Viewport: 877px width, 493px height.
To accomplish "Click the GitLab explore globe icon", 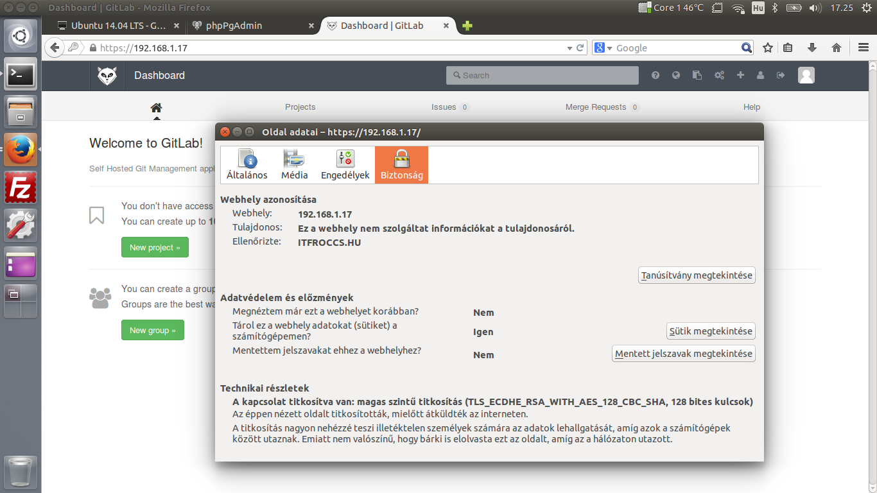I will pos(676,75).
